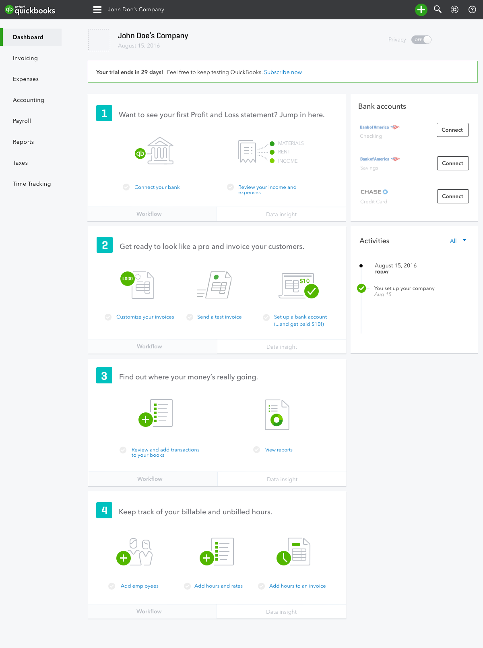Click the clock invoice hours illustration
The height and width of the screenshot is (648, 483).
coord(293,552)
